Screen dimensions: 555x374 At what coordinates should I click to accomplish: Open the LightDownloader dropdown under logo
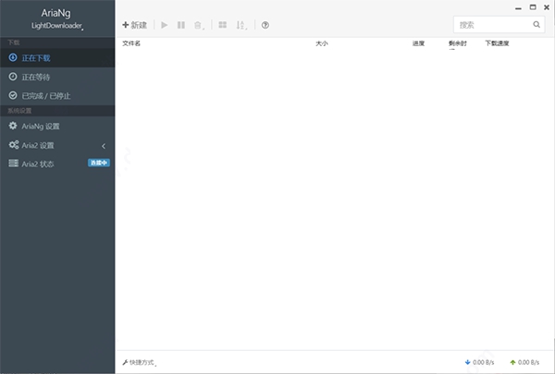click(57, 26)
